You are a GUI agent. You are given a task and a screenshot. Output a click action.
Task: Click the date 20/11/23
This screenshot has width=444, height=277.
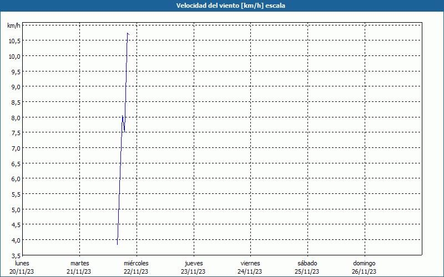coord(22,271)
